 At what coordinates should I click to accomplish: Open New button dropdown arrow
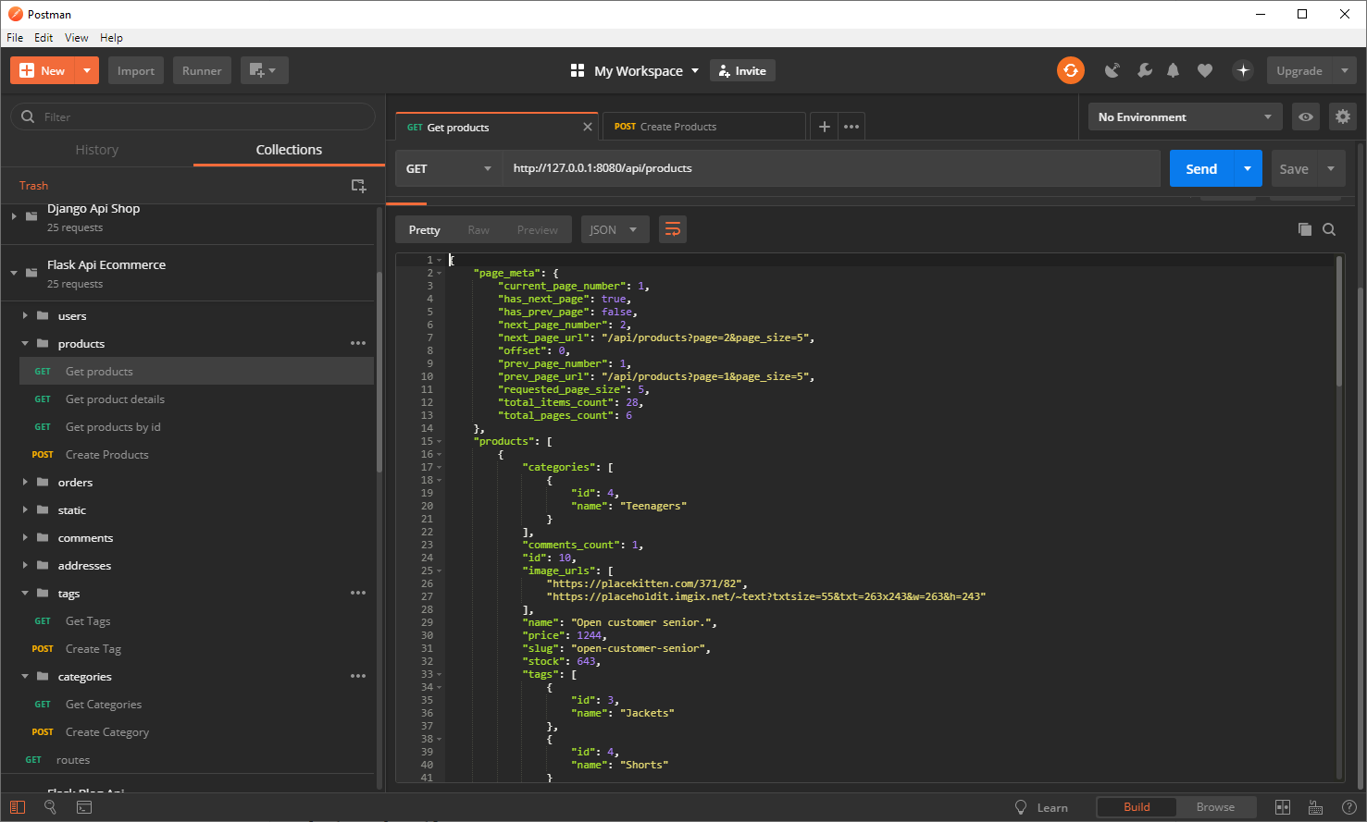point(87,70)
